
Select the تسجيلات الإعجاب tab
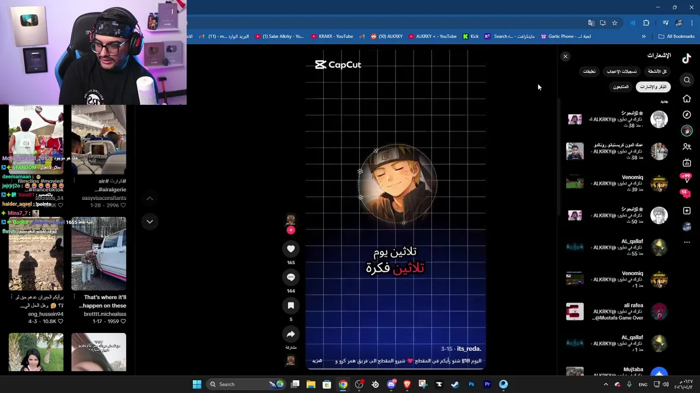click(x=622, y=72)
